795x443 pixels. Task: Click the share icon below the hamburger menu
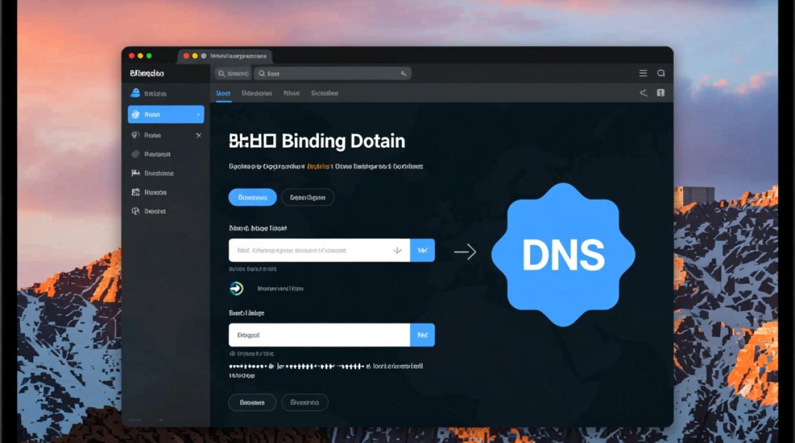click(x=643, y=93)
